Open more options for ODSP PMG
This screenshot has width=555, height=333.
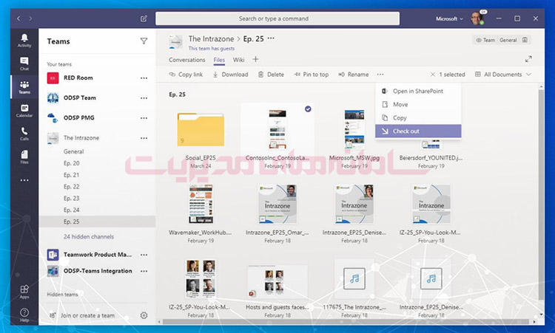point(144,118)
